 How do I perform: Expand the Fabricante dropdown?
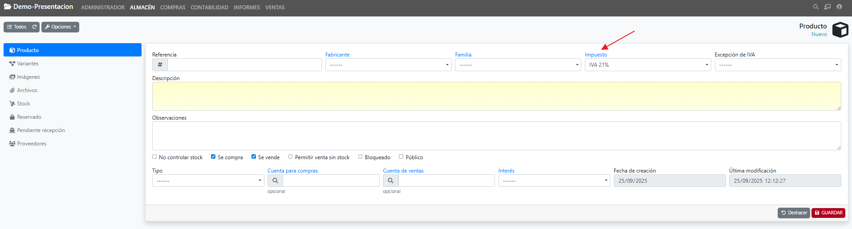click(x=388, y=65)
